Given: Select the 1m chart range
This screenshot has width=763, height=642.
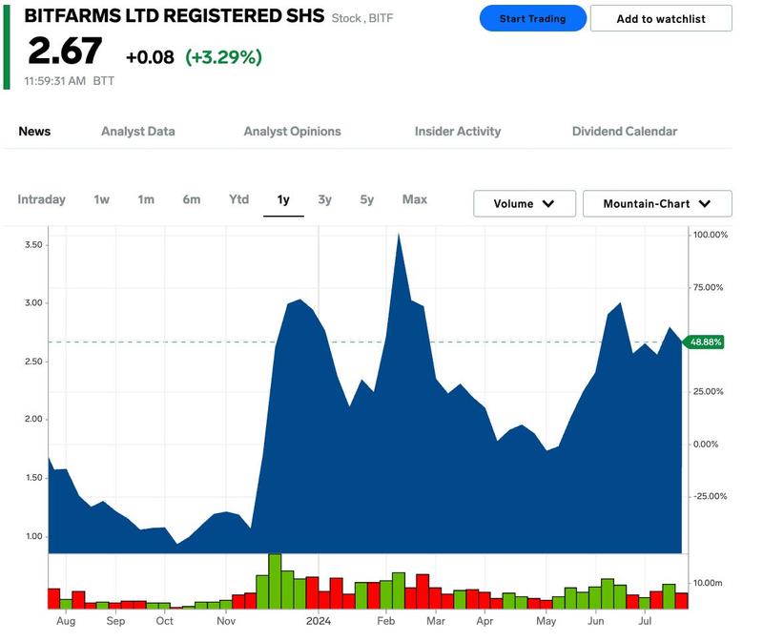Looking at the screenshot, I should pos(146,199).
